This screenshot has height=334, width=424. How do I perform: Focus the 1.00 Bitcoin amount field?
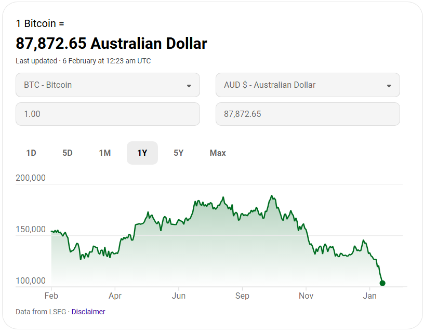pyautogui.click(x=108, y=114)
